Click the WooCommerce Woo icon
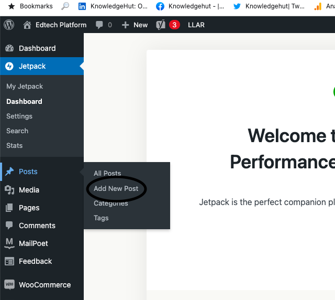 (x=9, y=285)
